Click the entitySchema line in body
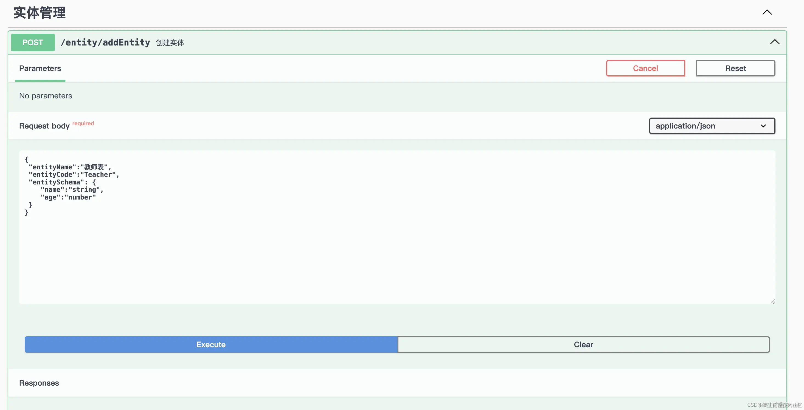Screen dimensions: 804x410 click(62, 182)
